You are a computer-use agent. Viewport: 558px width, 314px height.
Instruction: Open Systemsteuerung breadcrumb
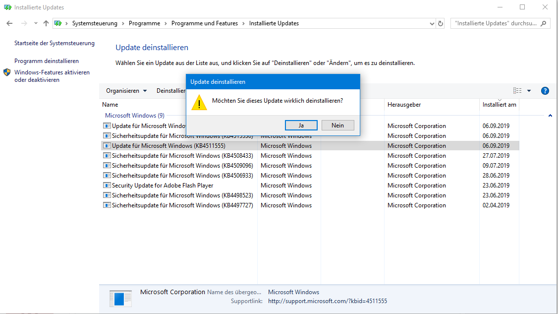(95, 23)
